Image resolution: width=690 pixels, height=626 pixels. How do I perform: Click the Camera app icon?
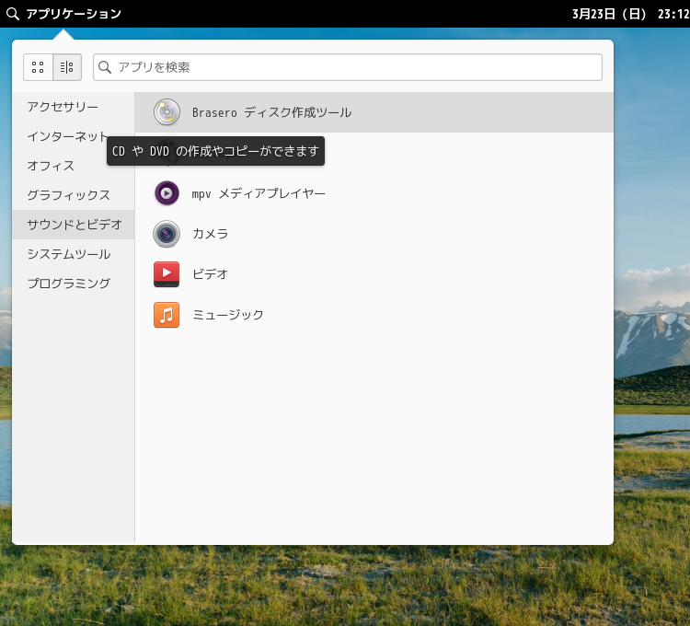click(x=167, y=233)
